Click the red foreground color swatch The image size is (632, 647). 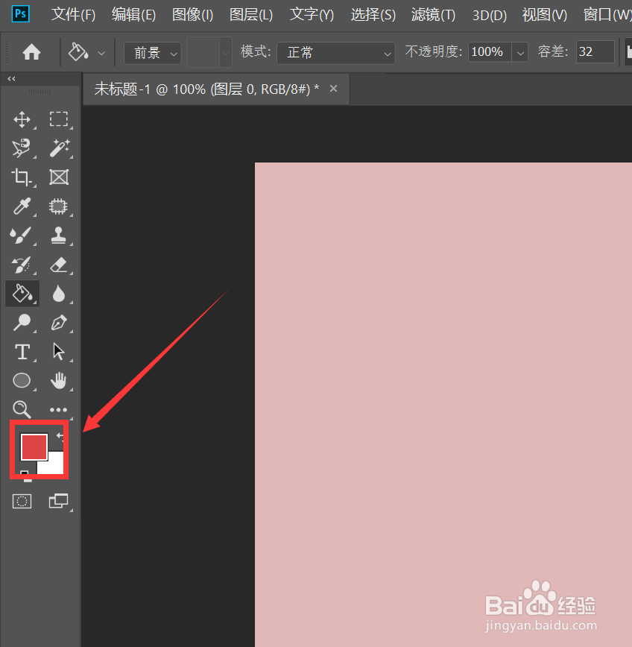[x=34, y=446]
